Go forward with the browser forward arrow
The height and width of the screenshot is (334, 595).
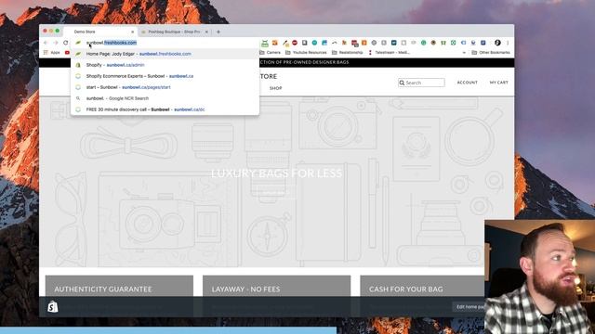(56, 43)
